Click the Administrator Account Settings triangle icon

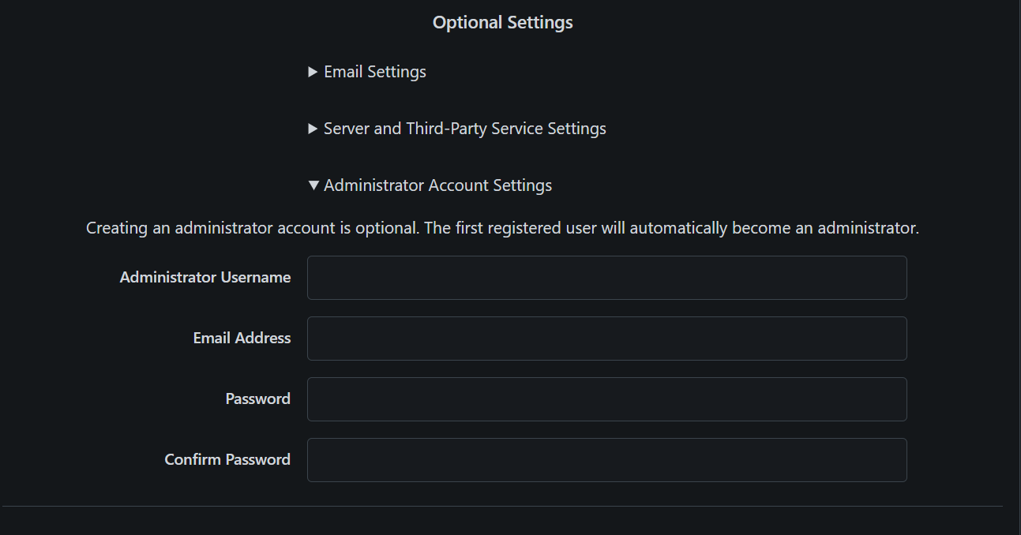313,185
